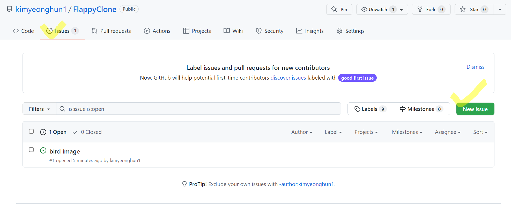Expand the Sort dropdown
Image resolution: width=511 pixels, height=207 pixels.
pyautogui.click(x=480, y=132)
